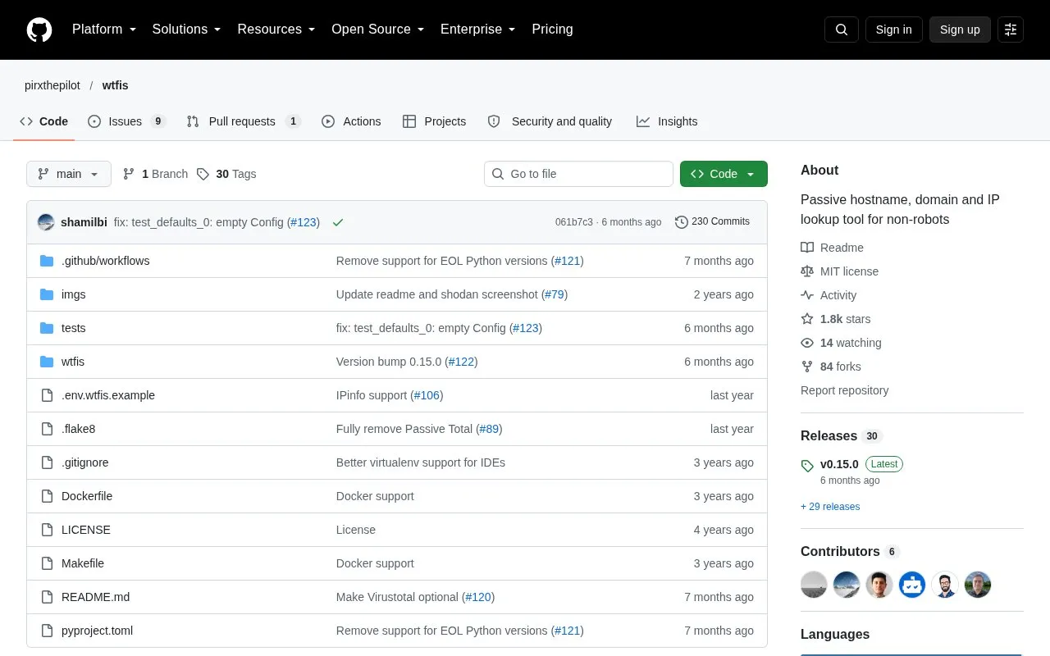
Task: Expand the Enterprise menu
Action: click(x=478, y=30)
